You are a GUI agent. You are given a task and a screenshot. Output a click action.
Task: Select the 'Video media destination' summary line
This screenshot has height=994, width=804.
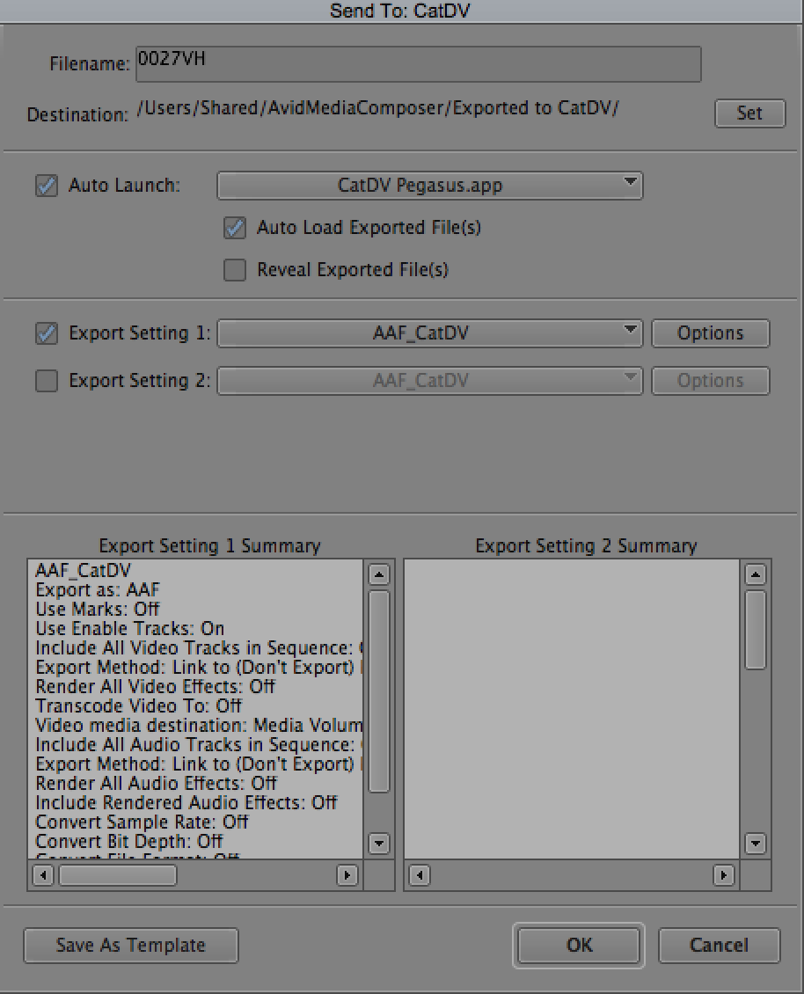coord(199,725)
